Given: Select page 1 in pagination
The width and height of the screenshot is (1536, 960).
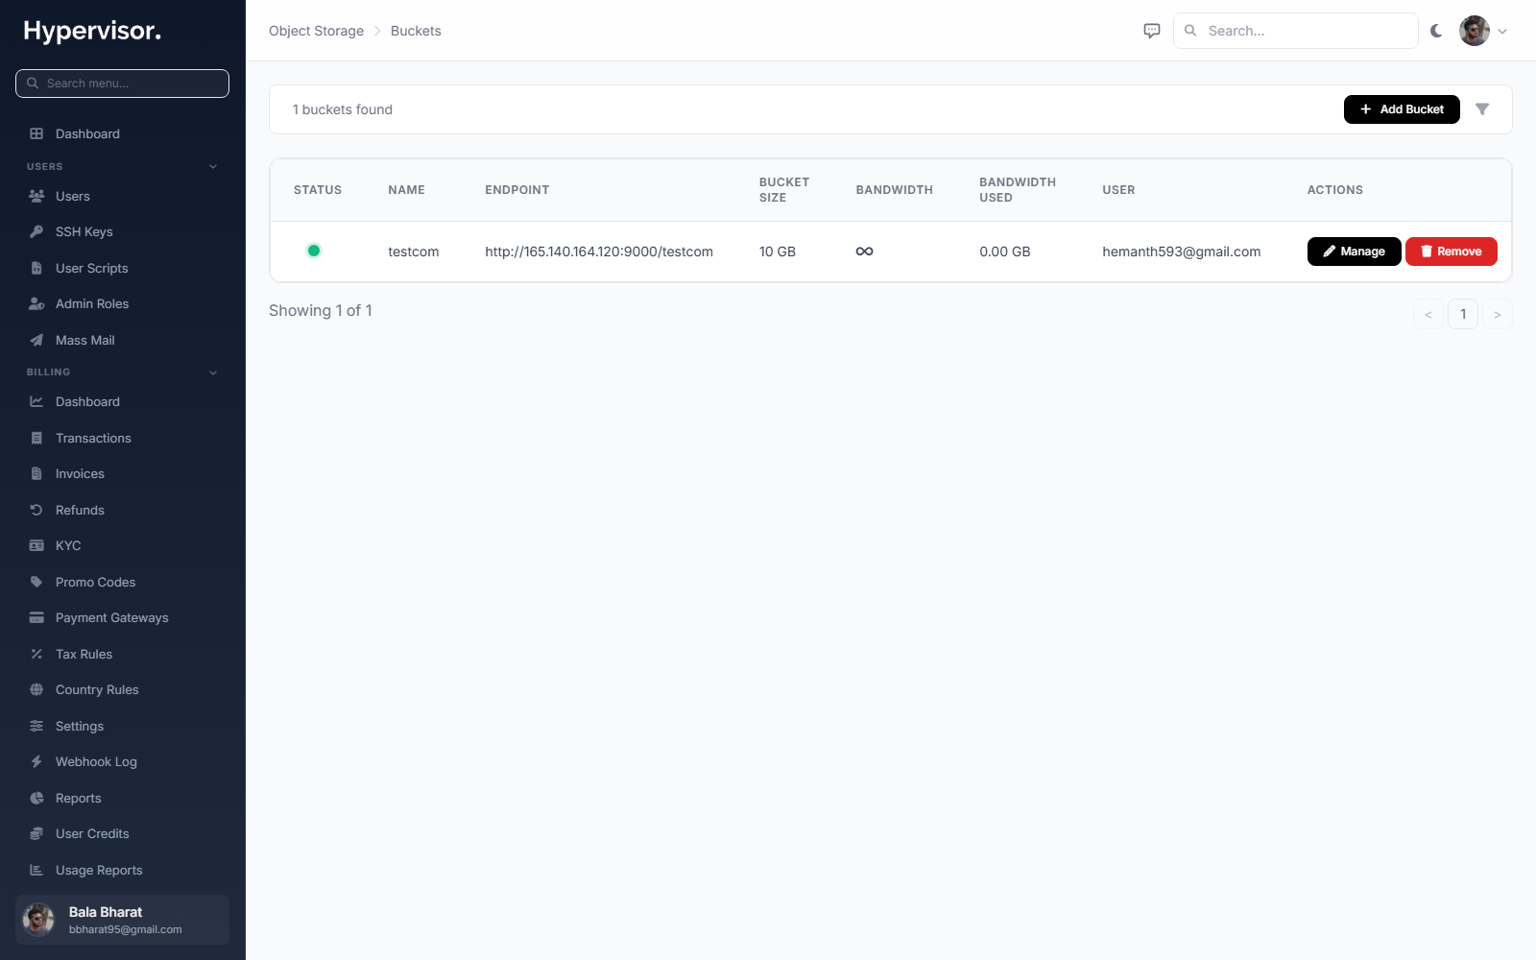Looking at the screenshot, I should [x=1463, y=314].
